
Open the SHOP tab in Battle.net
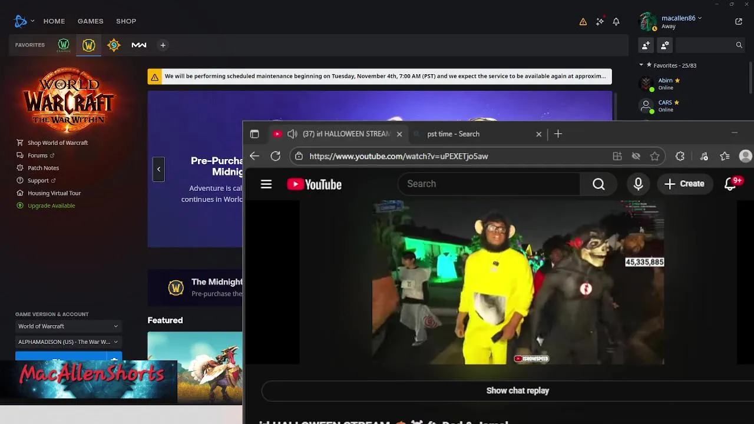coord(126,21)
